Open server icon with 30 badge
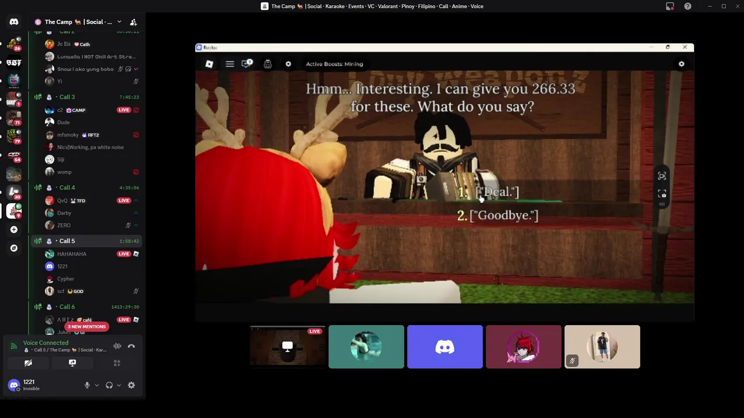 point(14,192)
